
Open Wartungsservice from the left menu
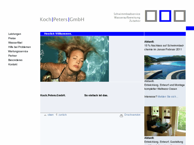18,51
